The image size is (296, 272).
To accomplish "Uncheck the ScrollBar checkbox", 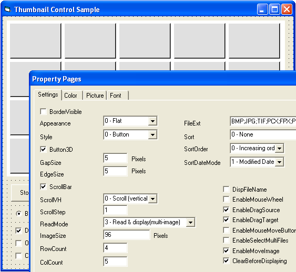I will pos(43,186).
